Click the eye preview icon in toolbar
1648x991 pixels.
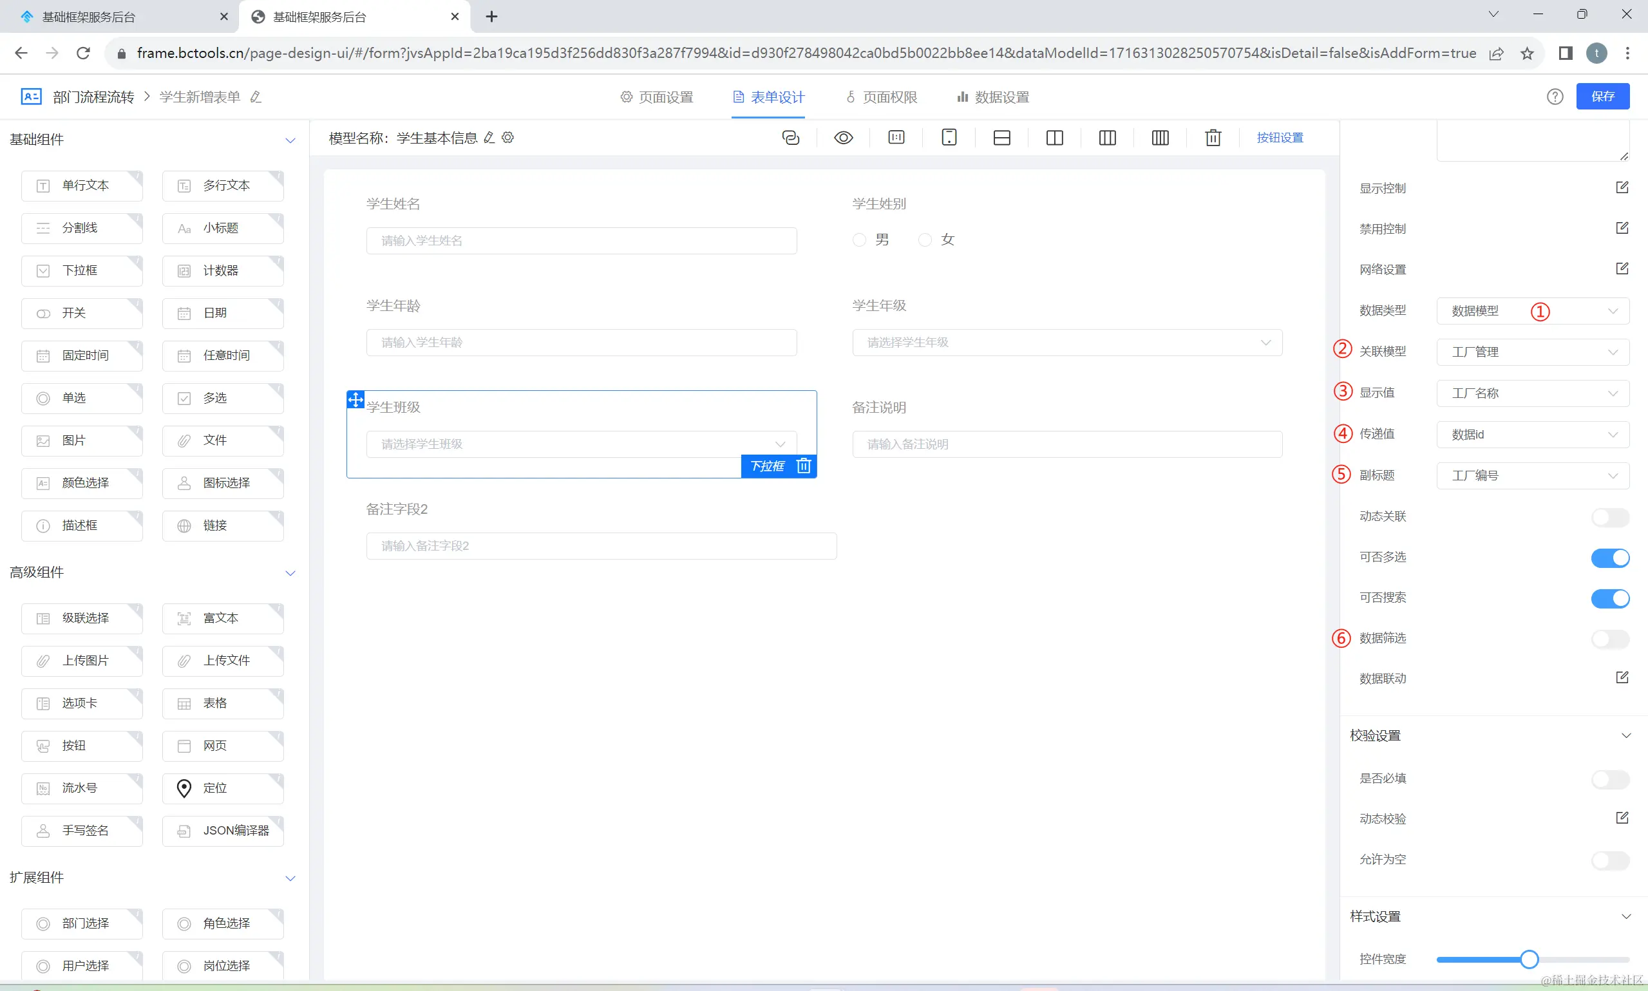[x=844, y=138]
